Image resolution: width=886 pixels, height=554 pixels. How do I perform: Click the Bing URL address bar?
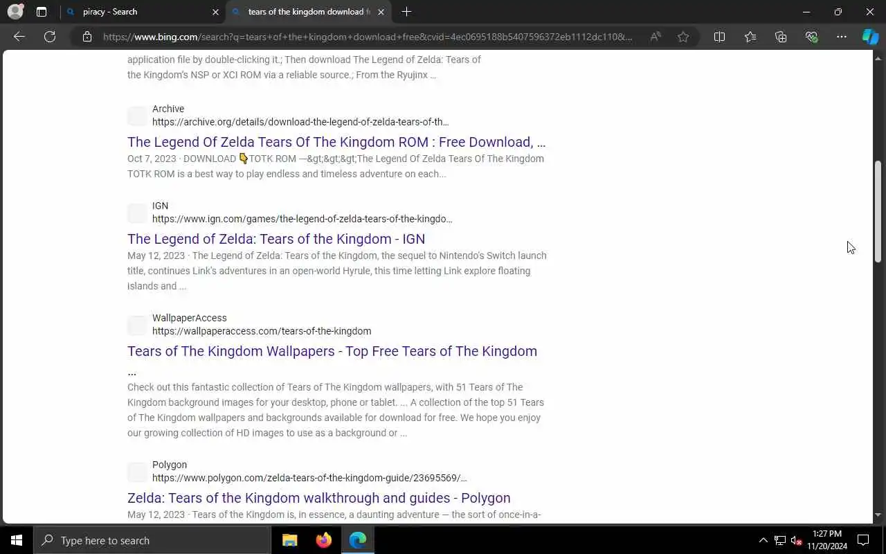pyautogui.click(x=367, y=37)
